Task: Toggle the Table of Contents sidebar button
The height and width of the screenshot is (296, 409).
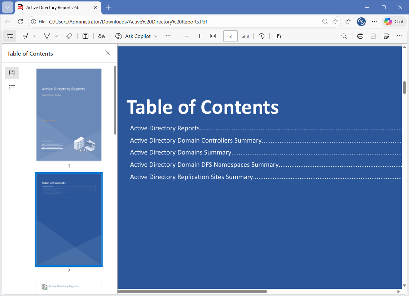Action: click(10, 36)
